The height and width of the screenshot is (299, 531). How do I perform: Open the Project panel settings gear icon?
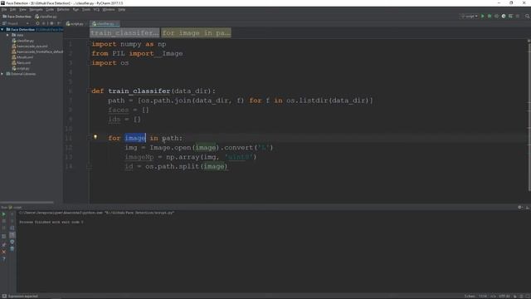(x=51, y=23)
